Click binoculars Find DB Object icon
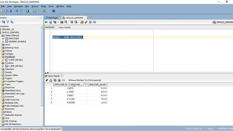The width and height of the screenshot is (233, 131). coord(54,11)
